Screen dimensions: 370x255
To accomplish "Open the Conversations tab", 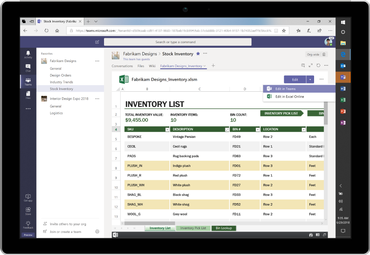I will pos(122,66).
